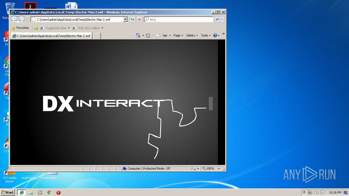The width and height of the screenshot is (349, 196).
Task: Open the Tools menu
Action: [x=206, y=35]
